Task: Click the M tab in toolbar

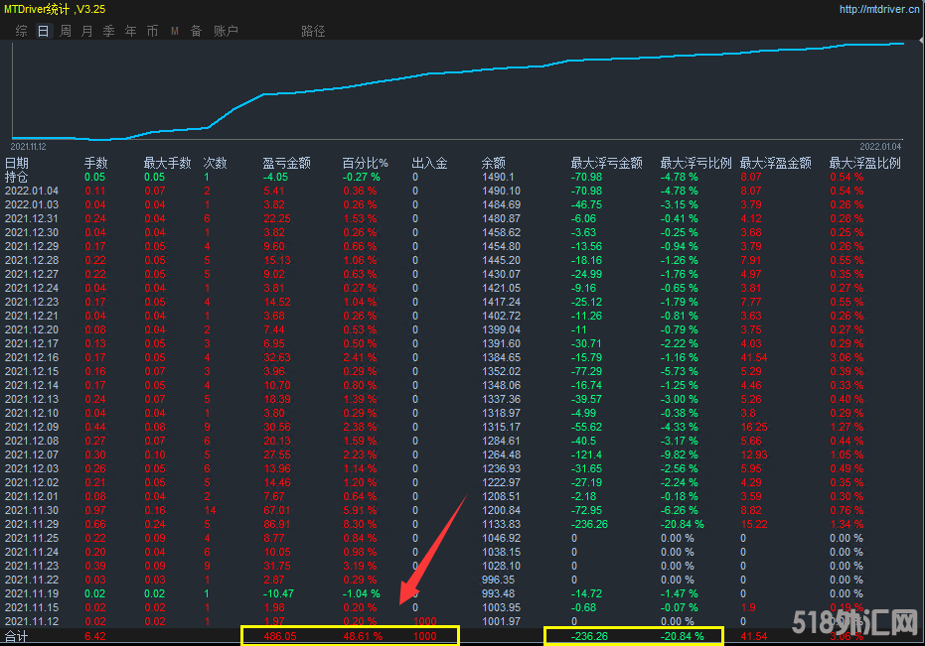Action: pos(175,31)
